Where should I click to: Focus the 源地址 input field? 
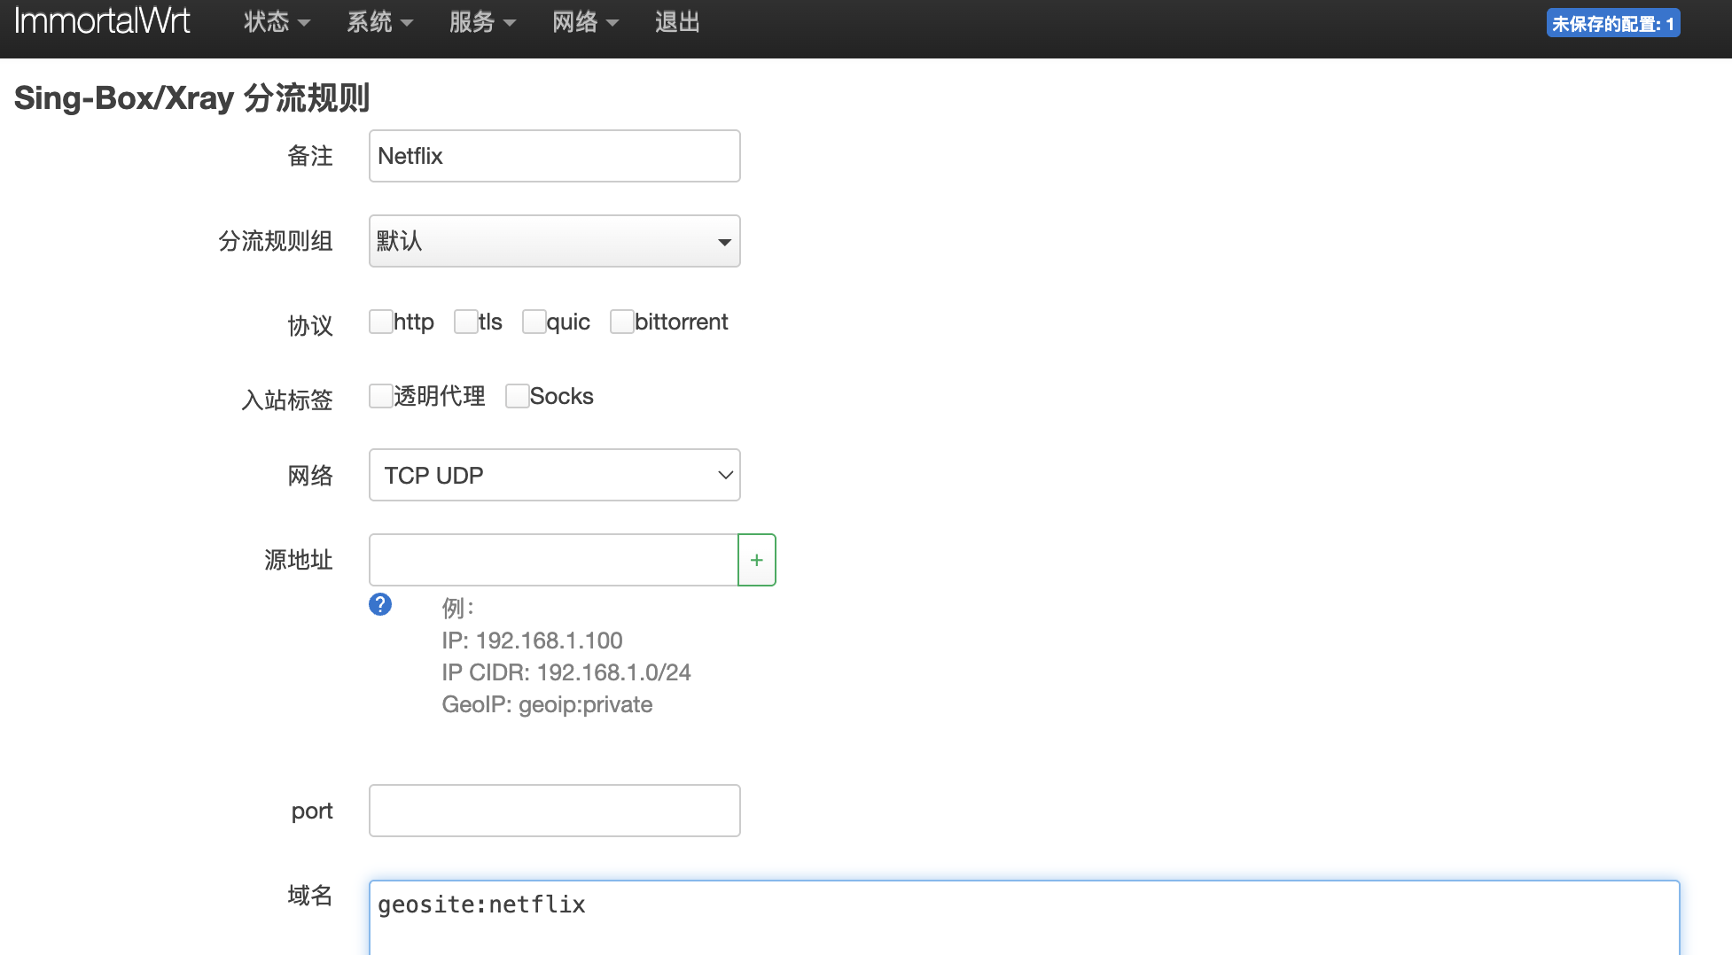[x=554, y=560]
